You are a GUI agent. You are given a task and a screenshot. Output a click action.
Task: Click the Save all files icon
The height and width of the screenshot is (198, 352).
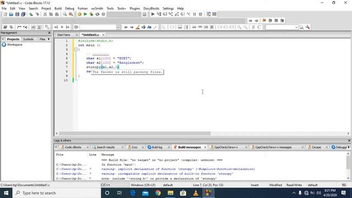click(23, 14)
